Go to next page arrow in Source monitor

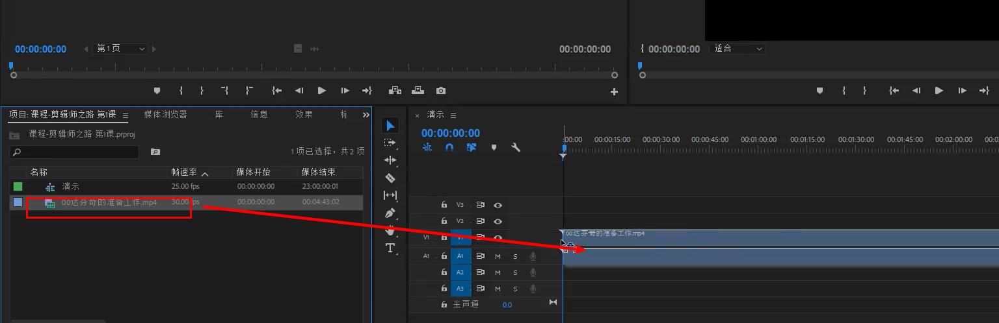154,49
